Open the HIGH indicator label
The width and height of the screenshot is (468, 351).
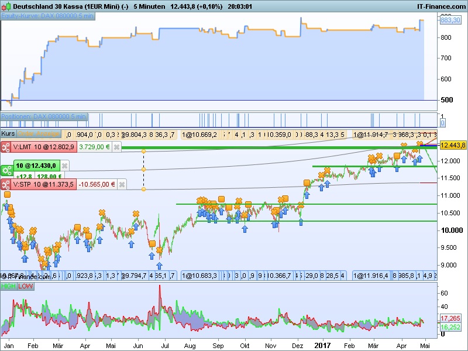[8, 286]
